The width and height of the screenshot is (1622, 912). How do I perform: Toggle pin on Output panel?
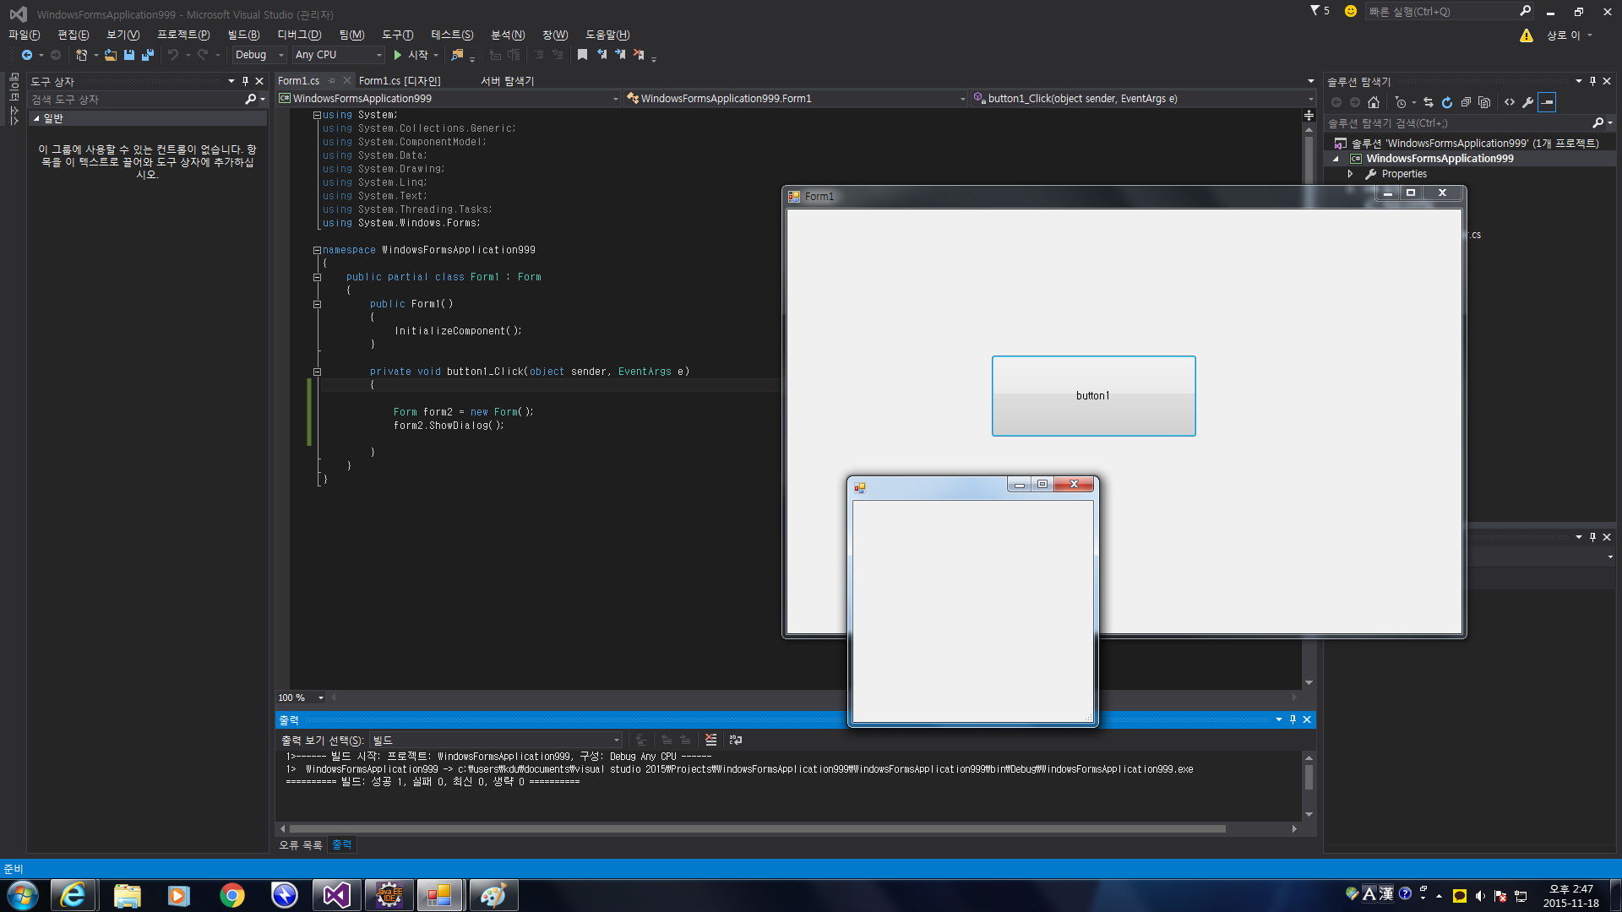[1293, 719]
